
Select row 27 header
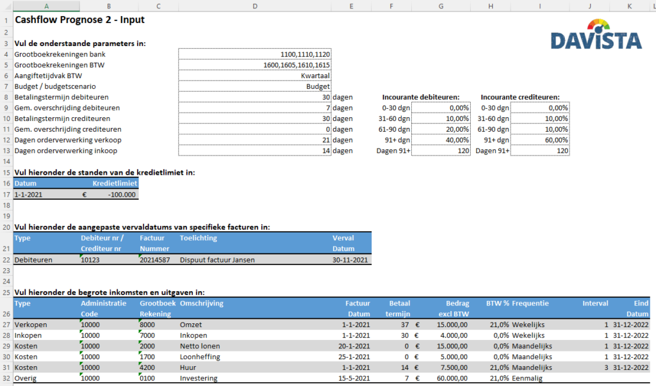click(x=6, y=325)
